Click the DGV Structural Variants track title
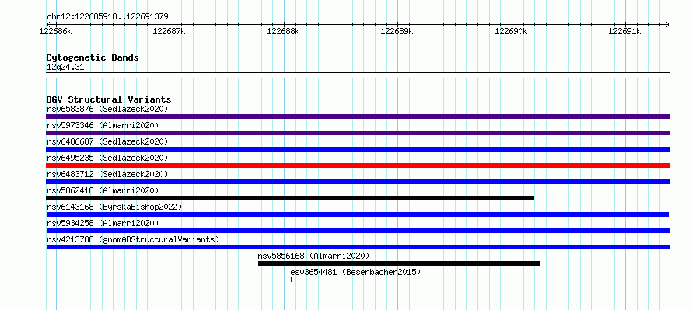Viewport: 692px width, 310px height. (109, 99)
